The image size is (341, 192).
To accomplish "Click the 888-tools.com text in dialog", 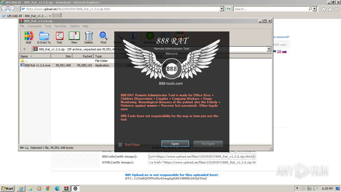I will click(x=171, y=83).
